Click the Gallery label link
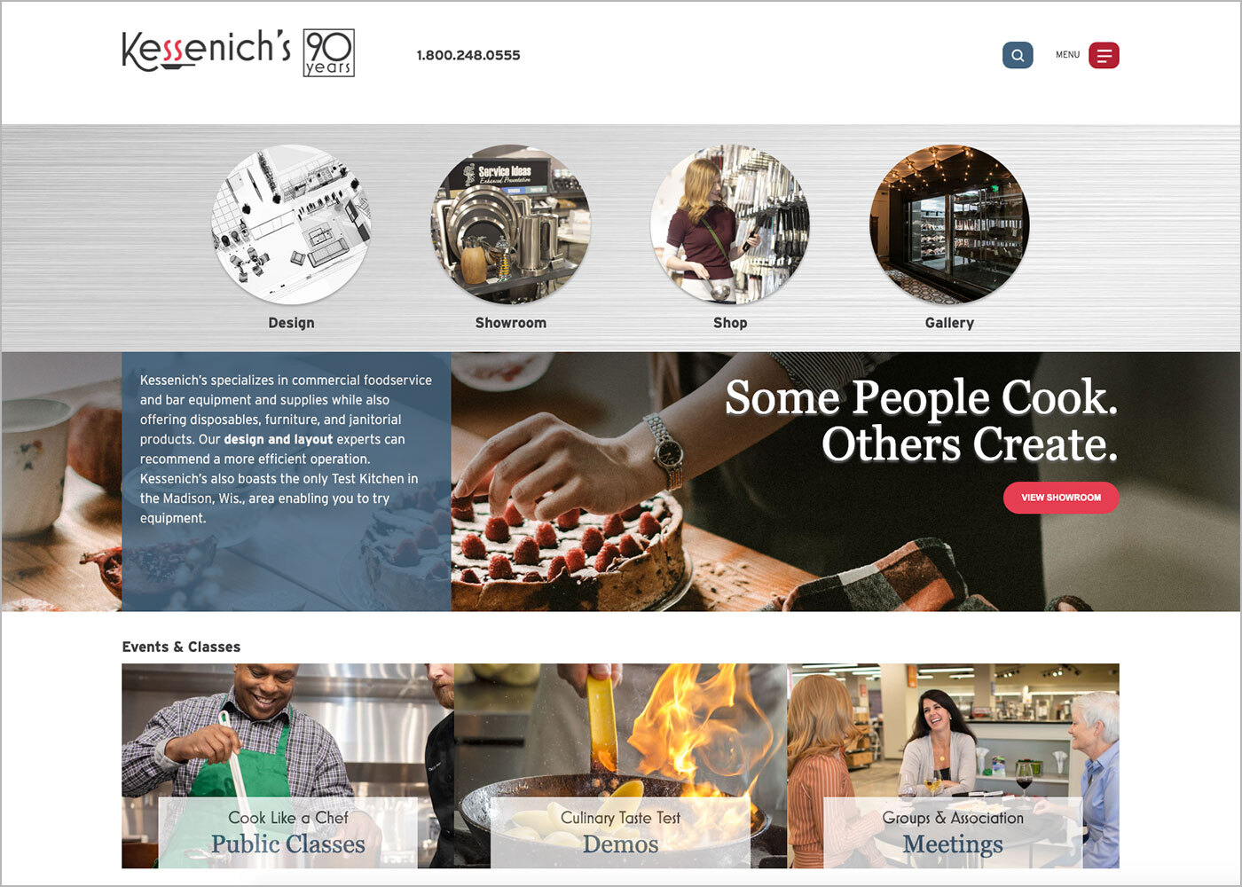Viewport: 1242px width, 887px height. pos(949,323)
